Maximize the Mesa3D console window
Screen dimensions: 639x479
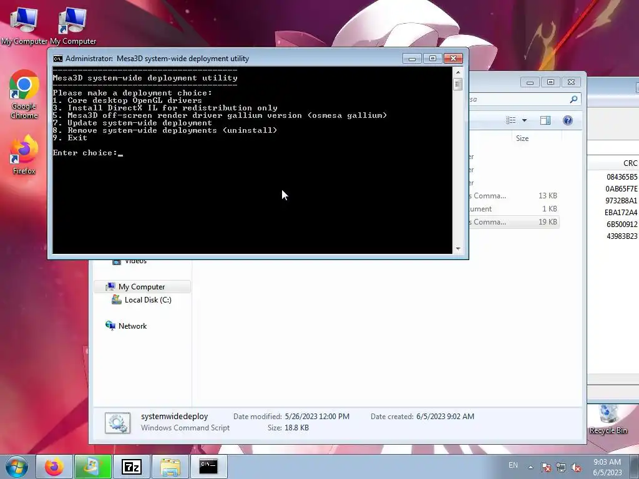click(x=433, y=59)
